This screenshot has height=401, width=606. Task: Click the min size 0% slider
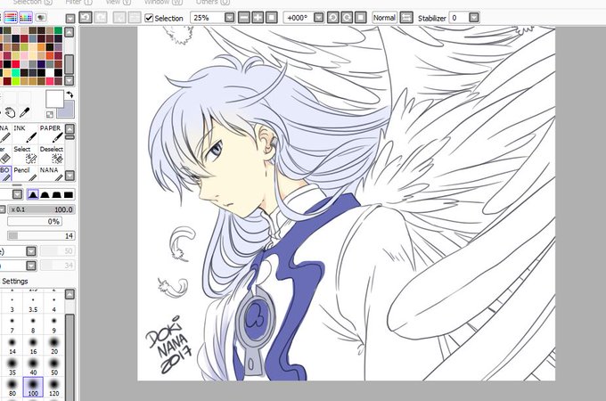click(x=35, y=221)
